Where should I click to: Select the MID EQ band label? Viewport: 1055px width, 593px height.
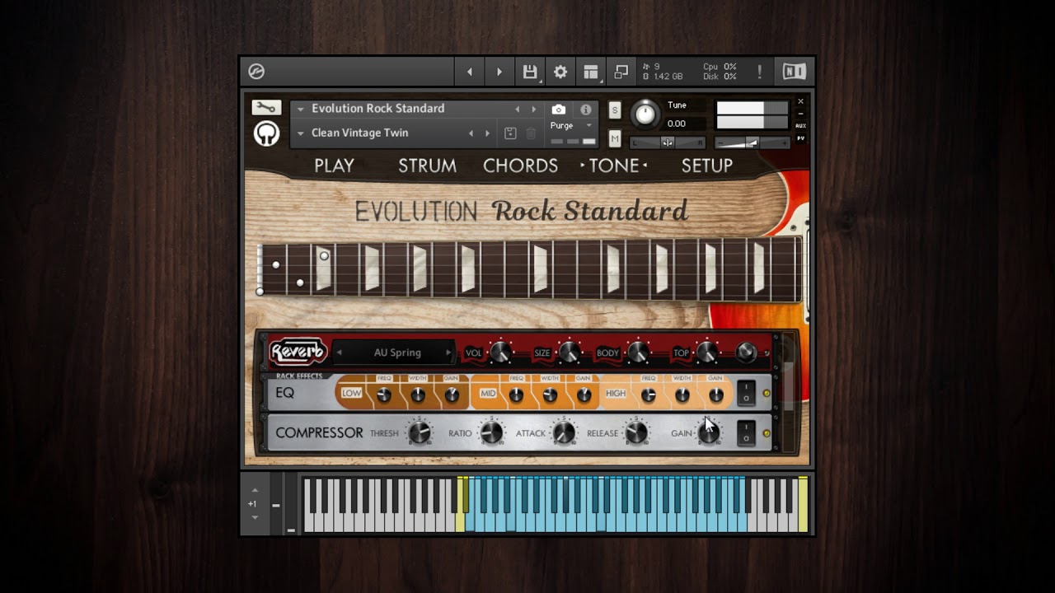point(488,393)
